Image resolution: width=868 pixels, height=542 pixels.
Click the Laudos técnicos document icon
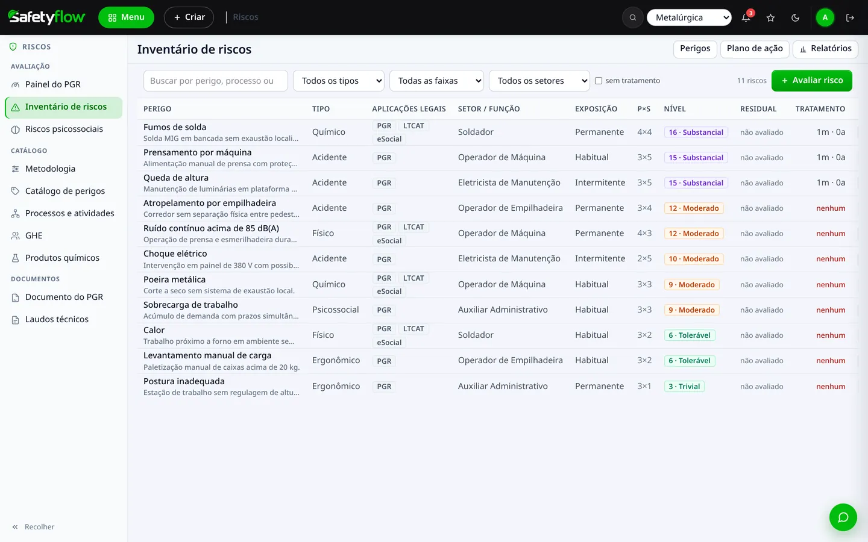[16, 320]
